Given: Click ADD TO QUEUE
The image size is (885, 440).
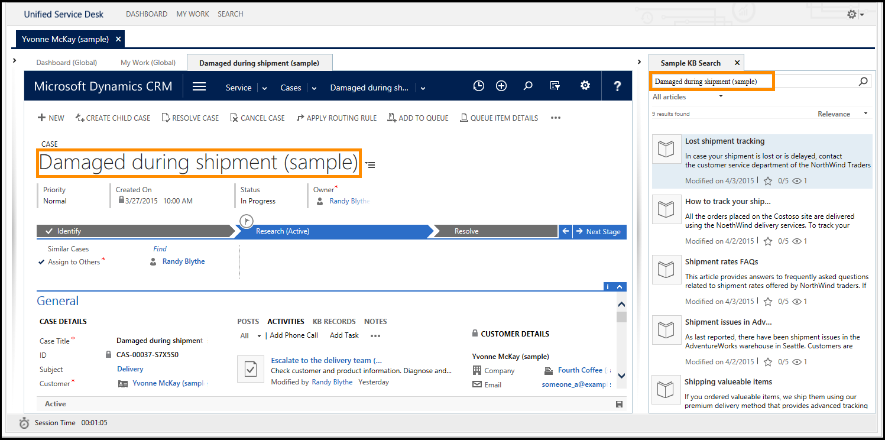Looking at the screenshot, I should [418, 118].
